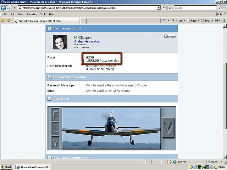Click the Stop loading red X icon
This screenshot has height=170, width=227.
click(170, 8)
